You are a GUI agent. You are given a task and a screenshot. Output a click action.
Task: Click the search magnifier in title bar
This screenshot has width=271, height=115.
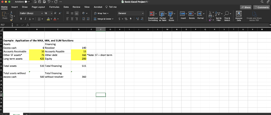tap(262, 2)
